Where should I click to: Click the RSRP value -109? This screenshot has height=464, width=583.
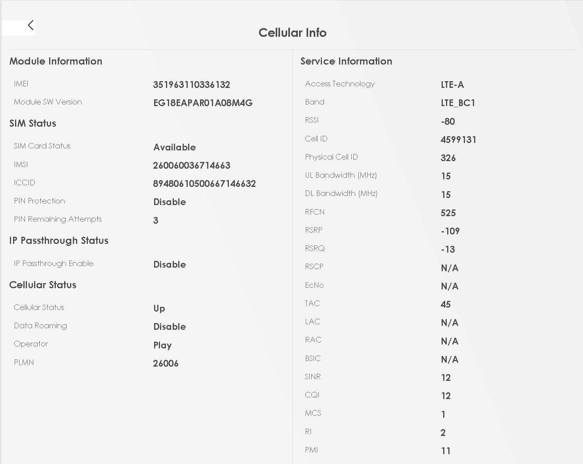click(x=450, y=231)
